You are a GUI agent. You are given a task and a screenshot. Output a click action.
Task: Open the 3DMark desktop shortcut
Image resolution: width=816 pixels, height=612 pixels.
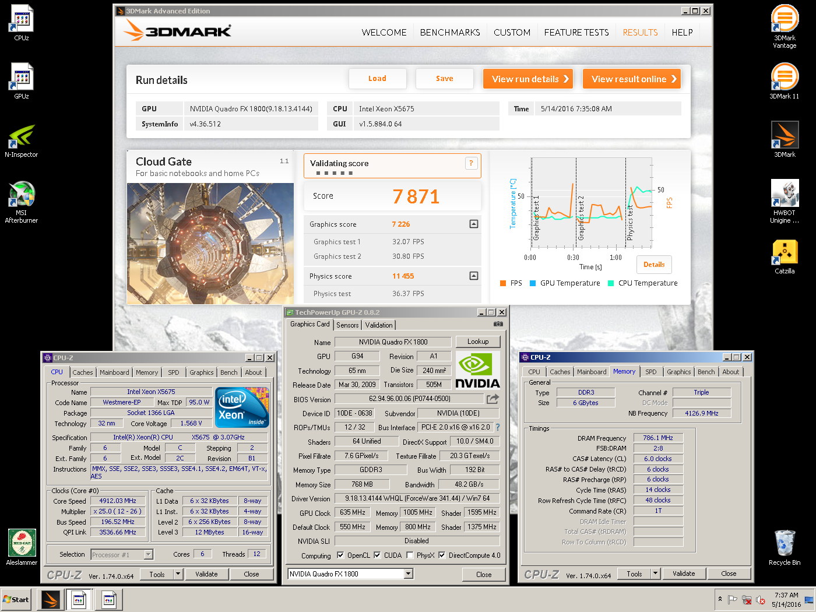tap(785, 139)
